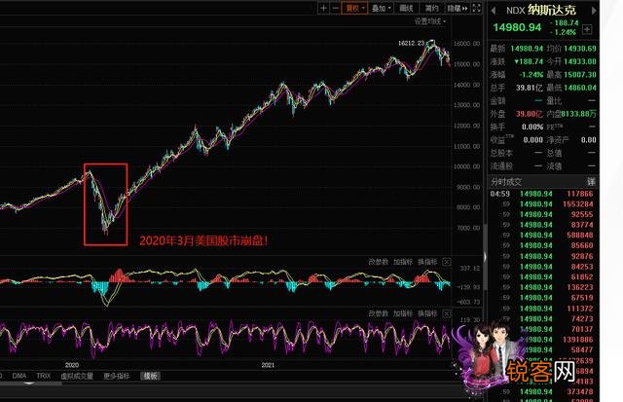The image size is (623, 402).
Task: Click 改参数 in the lower indicator panel
Action: click(378, 313)
